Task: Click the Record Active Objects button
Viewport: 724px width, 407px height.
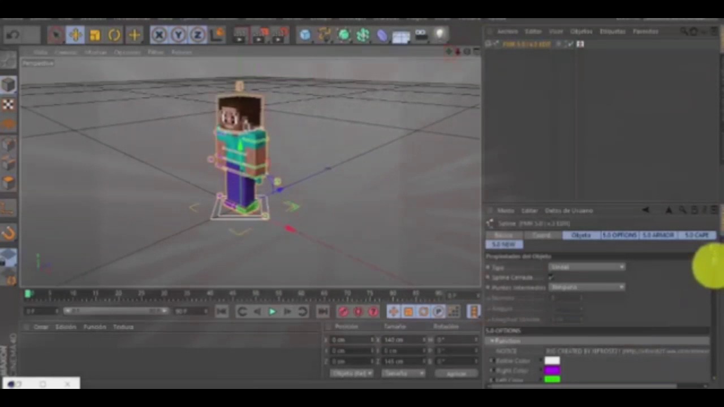Action: [343, 311]
